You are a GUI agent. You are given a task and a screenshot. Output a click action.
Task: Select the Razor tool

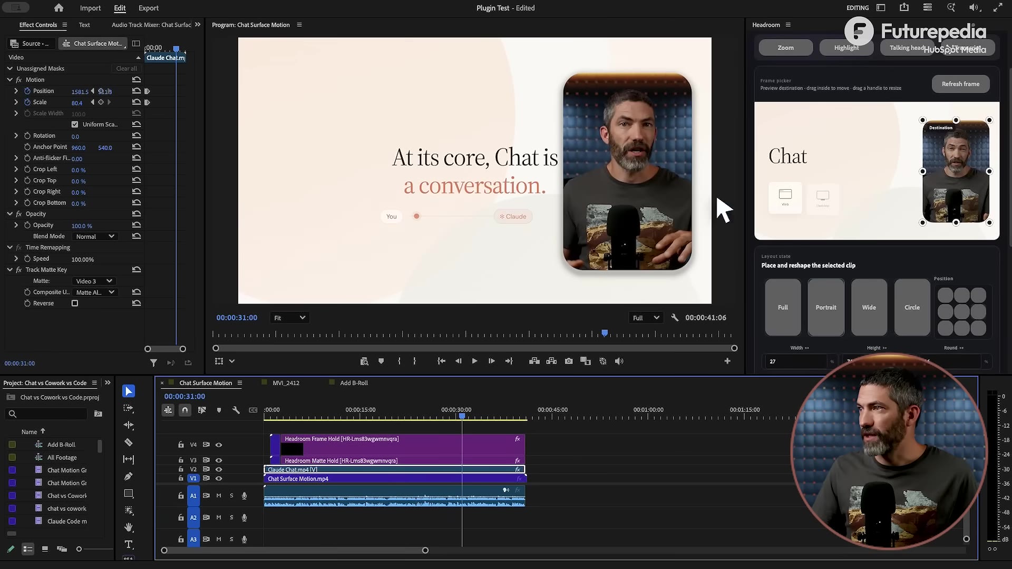[x=129, y=442]
